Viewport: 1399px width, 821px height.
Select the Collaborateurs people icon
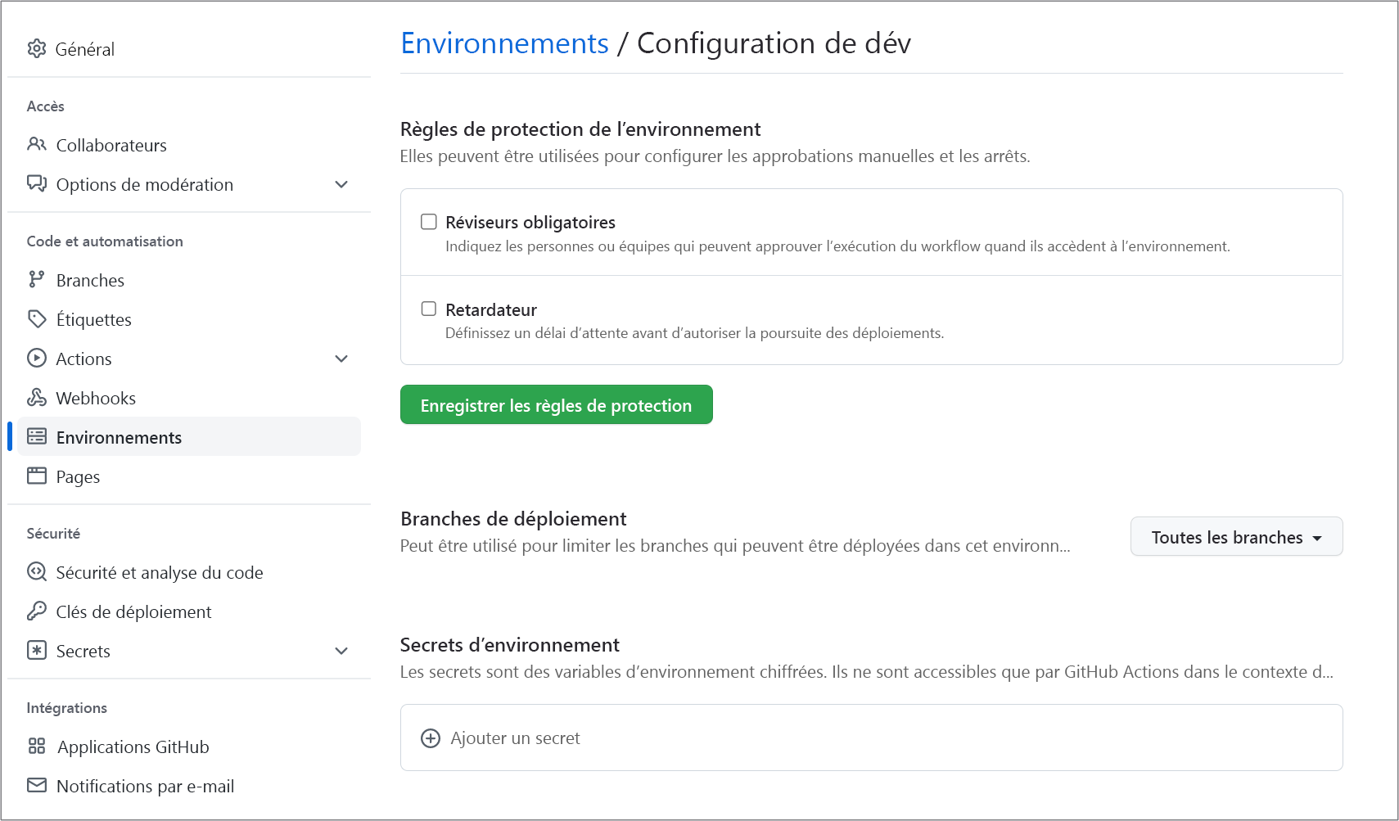(x=37, y=144)
